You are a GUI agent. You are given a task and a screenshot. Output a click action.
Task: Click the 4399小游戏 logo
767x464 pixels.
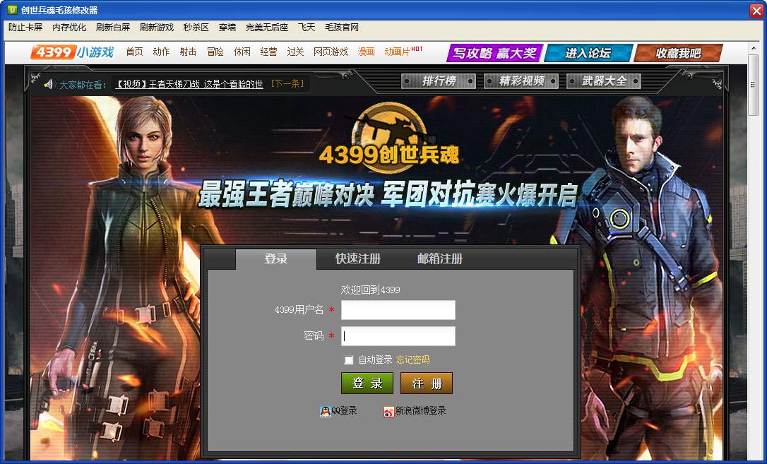pos(73,52)
